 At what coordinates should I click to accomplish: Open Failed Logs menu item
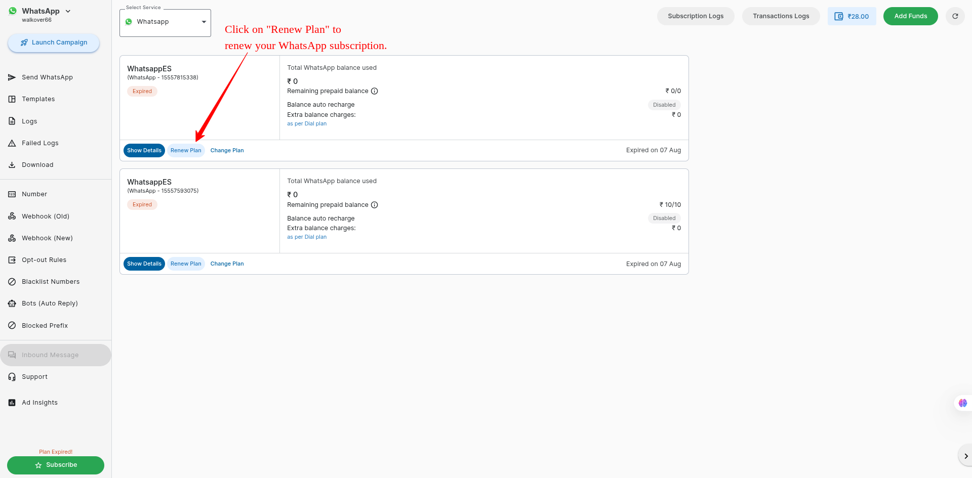click(56, 143)
